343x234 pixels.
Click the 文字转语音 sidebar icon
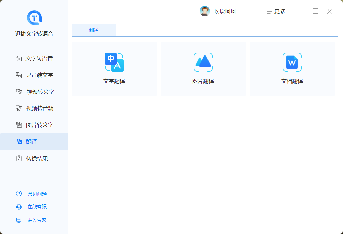pyautogui.click(x=19, y=58)
